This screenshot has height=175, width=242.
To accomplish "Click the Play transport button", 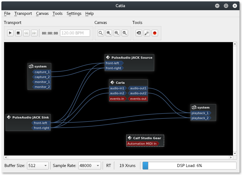I will coord(10,33).
